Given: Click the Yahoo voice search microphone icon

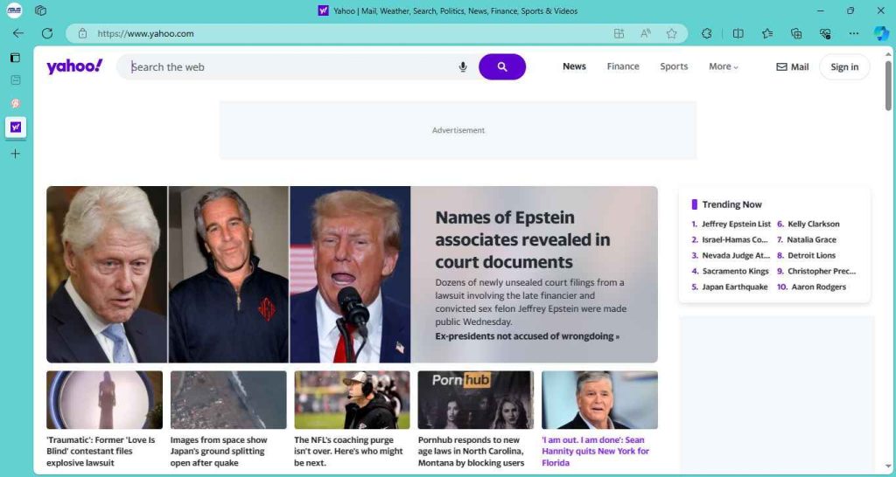Looking at the screenshot, I should [463, 67].
